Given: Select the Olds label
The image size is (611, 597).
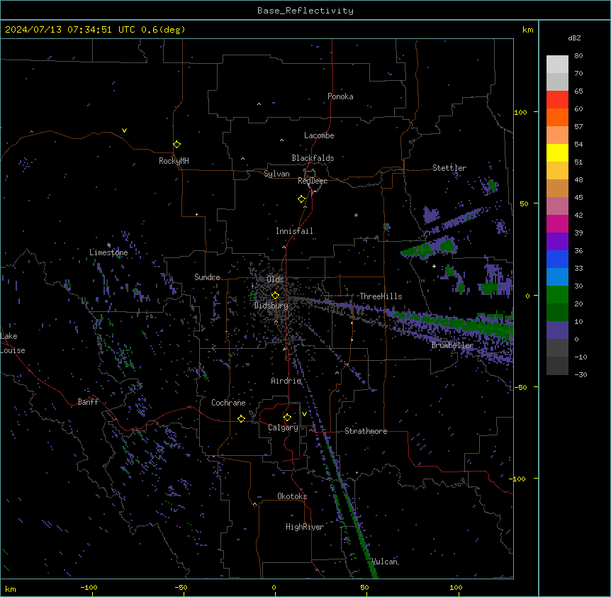Looking at the screenshot, I should (275, 279).
